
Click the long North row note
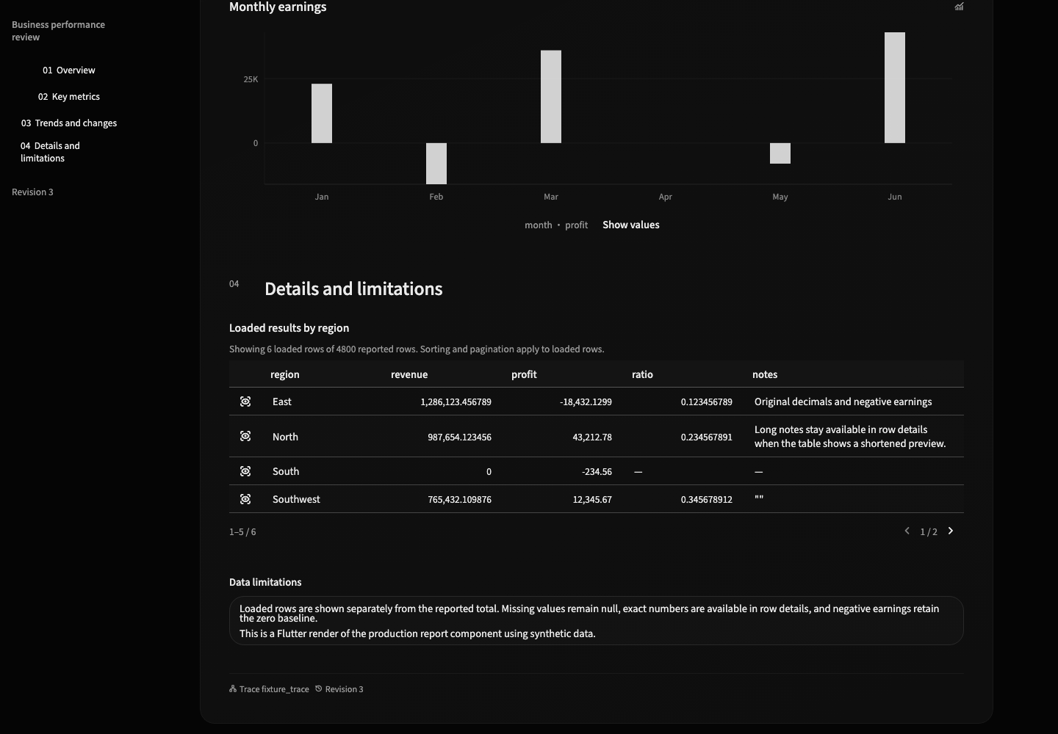pos(850,437)
